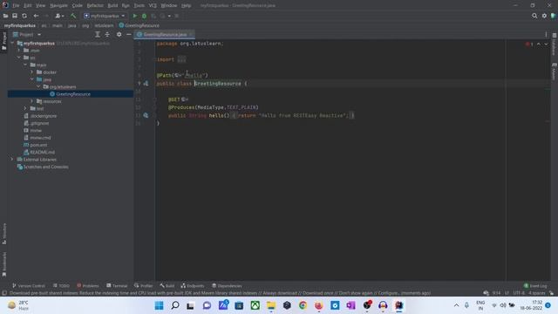Expand the folded import statement

point(181,59)
